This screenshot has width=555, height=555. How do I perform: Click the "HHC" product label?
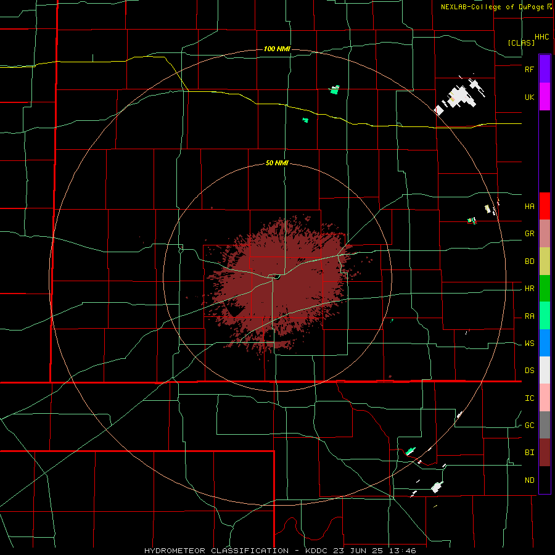point(541,37)
